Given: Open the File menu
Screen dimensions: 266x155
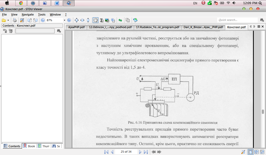Looking at the screenshot, I should click(x=4, y=14).
